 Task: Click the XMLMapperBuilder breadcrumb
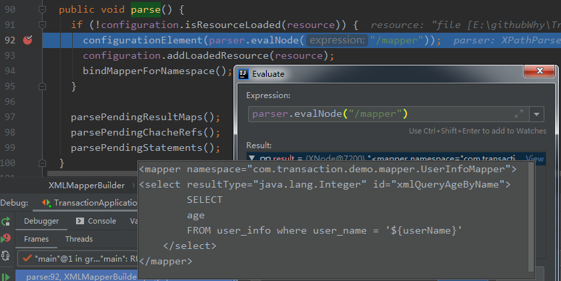pos(87,186)
